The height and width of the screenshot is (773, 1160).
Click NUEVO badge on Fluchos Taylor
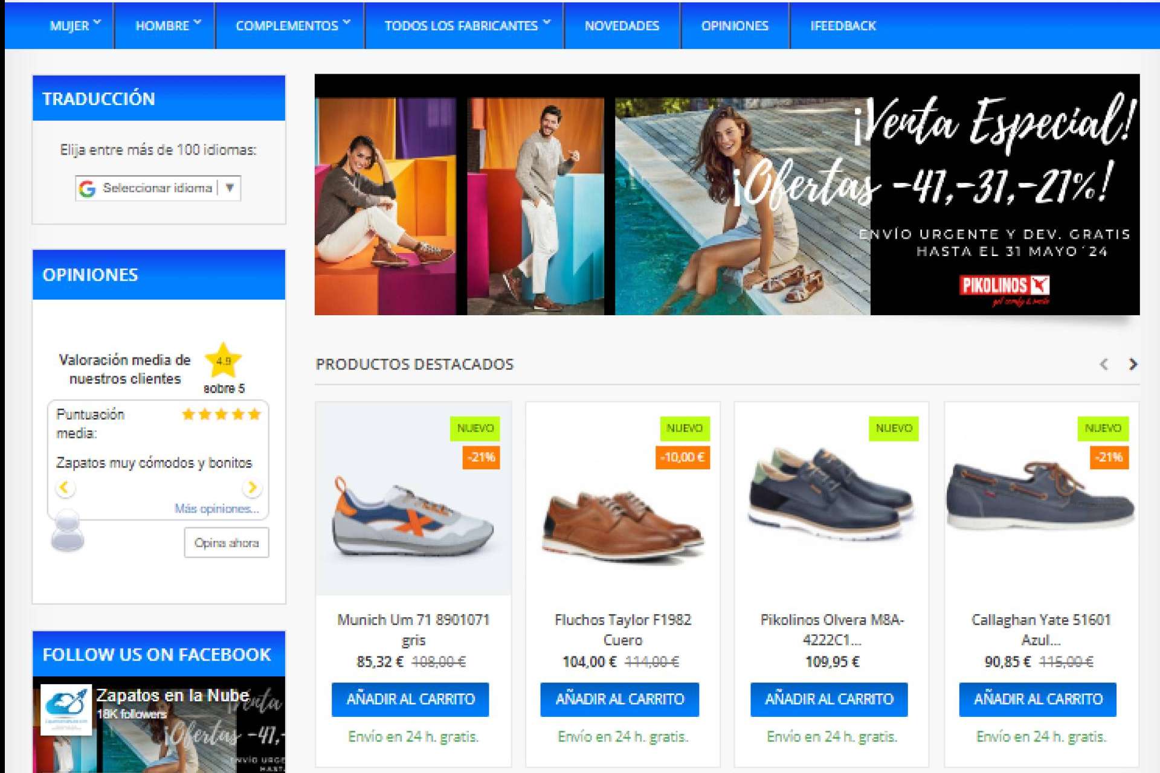click(685, 428)
